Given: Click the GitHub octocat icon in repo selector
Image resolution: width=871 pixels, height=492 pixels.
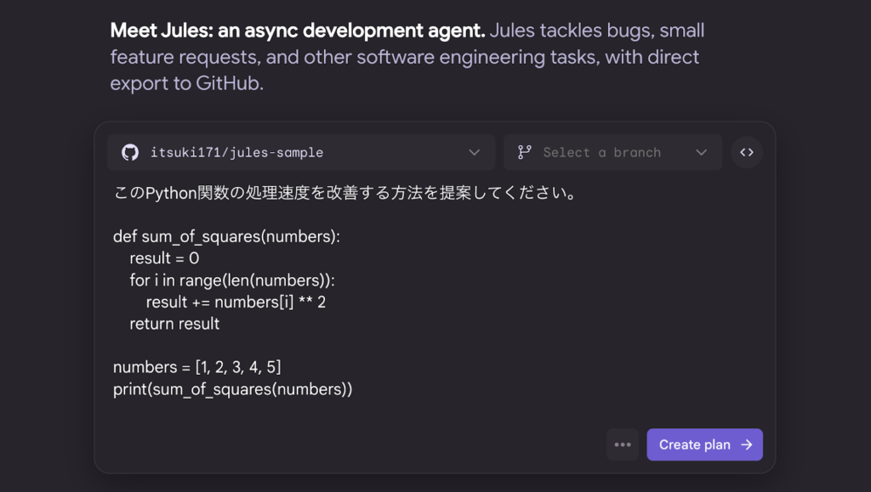Looking at the screenshot, I should click(x=130, y=152).
